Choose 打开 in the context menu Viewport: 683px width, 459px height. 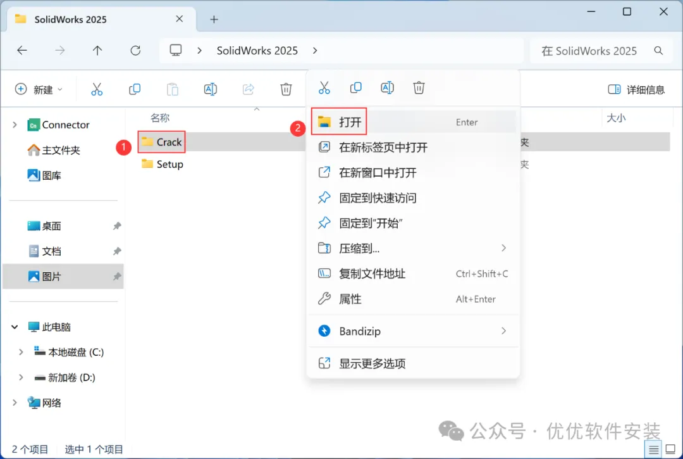click(x=414, y=122)
